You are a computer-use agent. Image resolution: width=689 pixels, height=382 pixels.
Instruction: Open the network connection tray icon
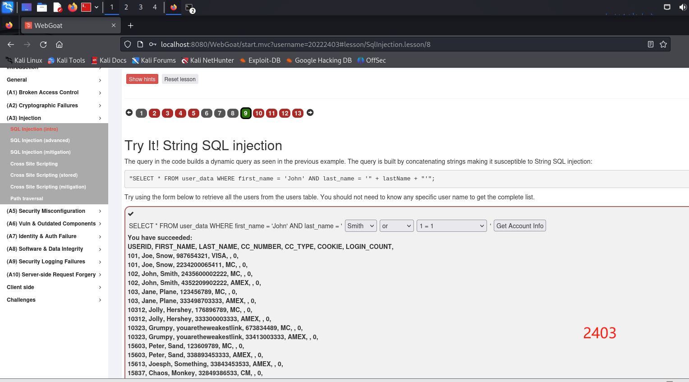667,7
